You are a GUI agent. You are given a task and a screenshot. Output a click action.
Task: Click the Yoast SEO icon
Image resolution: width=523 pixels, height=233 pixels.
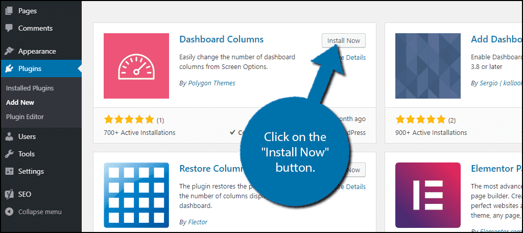(x=9, y=194)
